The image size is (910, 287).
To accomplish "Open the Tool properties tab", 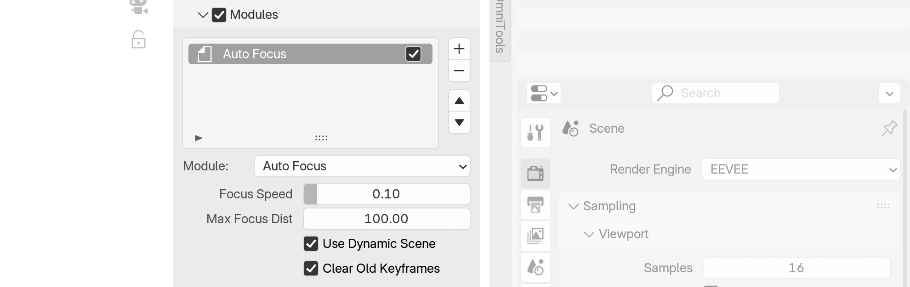I will (535, 133).
